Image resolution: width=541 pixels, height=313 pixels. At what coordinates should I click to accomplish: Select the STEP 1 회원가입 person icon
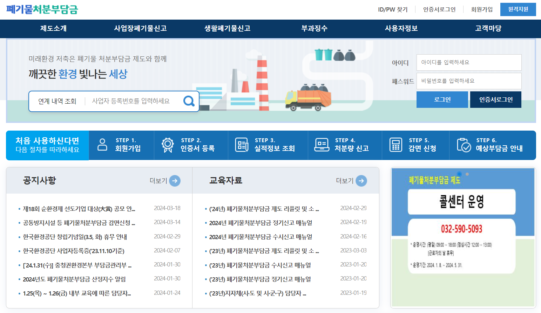[102, 145]
